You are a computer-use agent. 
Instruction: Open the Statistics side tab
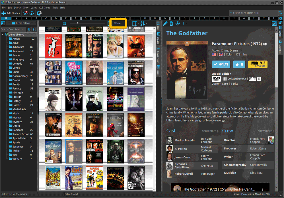(280, 47)
